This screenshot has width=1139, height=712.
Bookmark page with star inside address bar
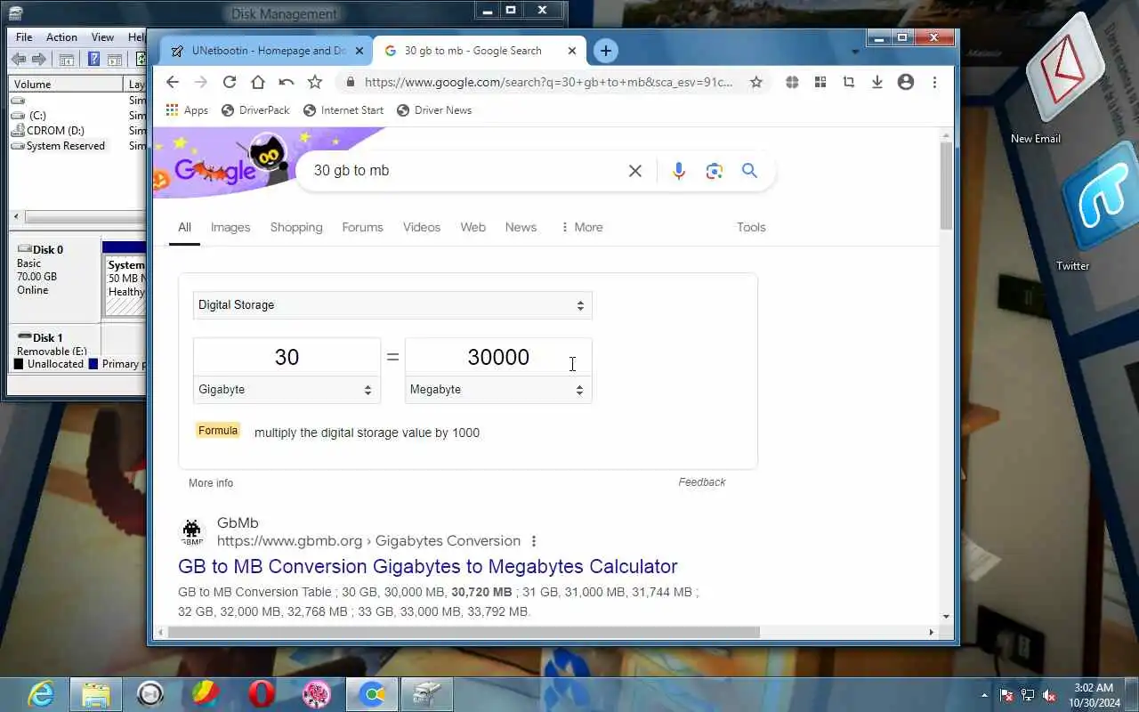[756, 82]
